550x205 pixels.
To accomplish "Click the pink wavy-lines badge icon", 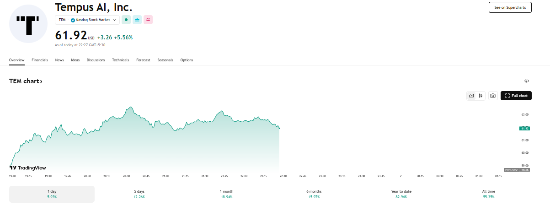I will coord(148,20).
